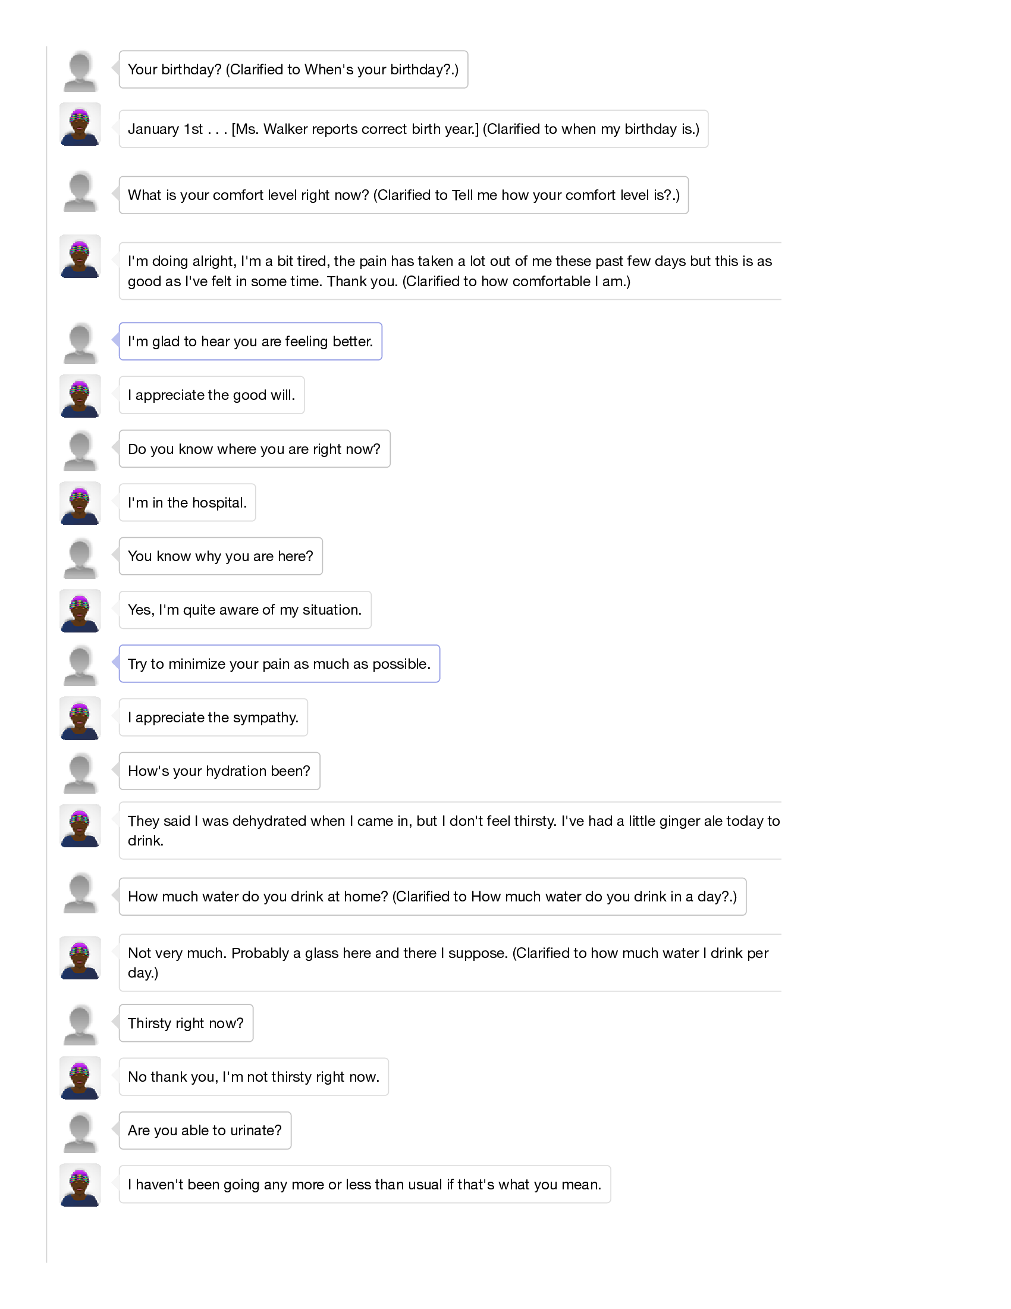Image resolution: width=1011 pixels, height=1309 pixels.
Task: Click the patient avatar next to "I'm in the hospital."
Action: click(80, 504)
